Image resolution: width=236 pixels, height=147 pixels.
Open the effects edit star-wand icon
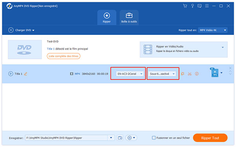pos(183,74)
